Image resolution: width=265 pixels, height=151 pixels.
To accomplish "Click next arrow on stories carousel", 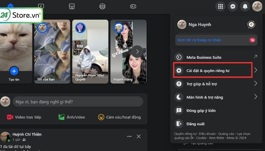I will pyautogui.click(x=138, y=51).
